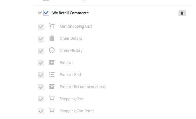The width and height of the screenshot is (196, 119).
Task: Toggle the Order Details checkbox
Action: point(41,39)
